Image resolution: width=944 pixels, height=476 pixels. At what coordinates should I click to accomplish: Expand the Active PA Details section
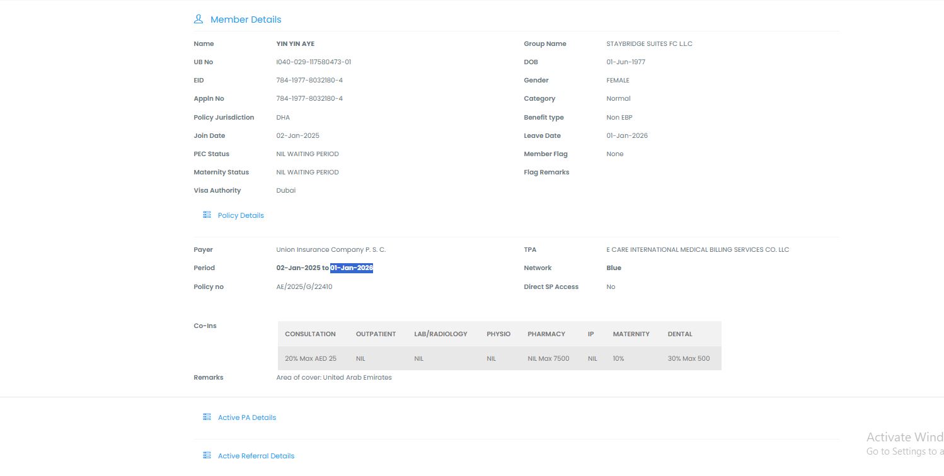point(247,417)
